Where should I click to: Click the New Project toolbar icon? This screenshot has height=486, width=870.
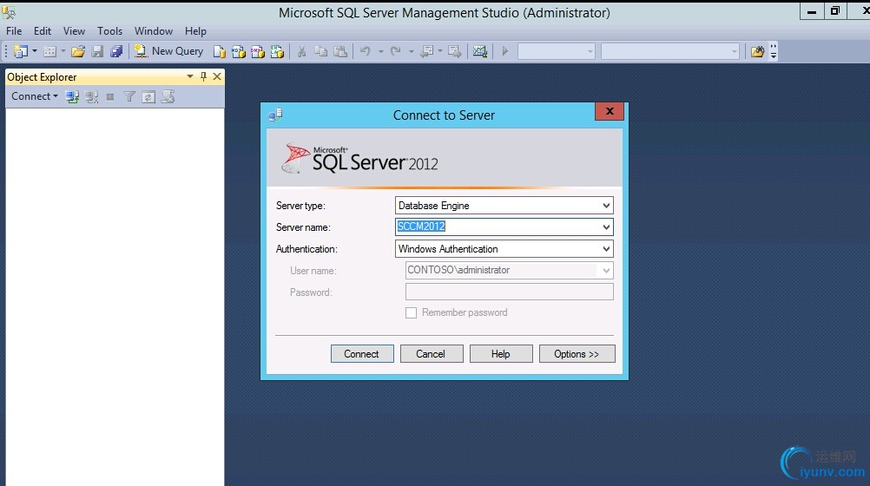(21, 51)
